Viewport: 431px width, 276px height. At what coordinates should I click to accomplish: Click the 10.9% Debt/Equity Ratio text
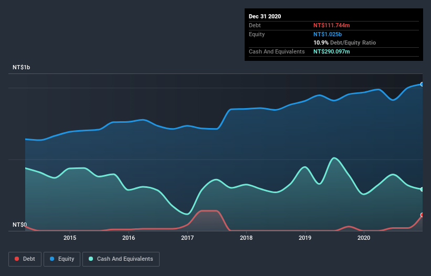tap(345, 43)
